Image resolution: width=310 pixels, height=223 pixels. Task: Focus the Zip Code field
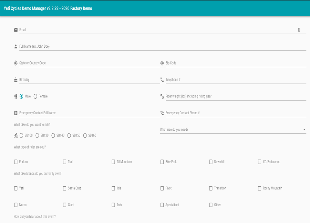click(x=236, y=63)
